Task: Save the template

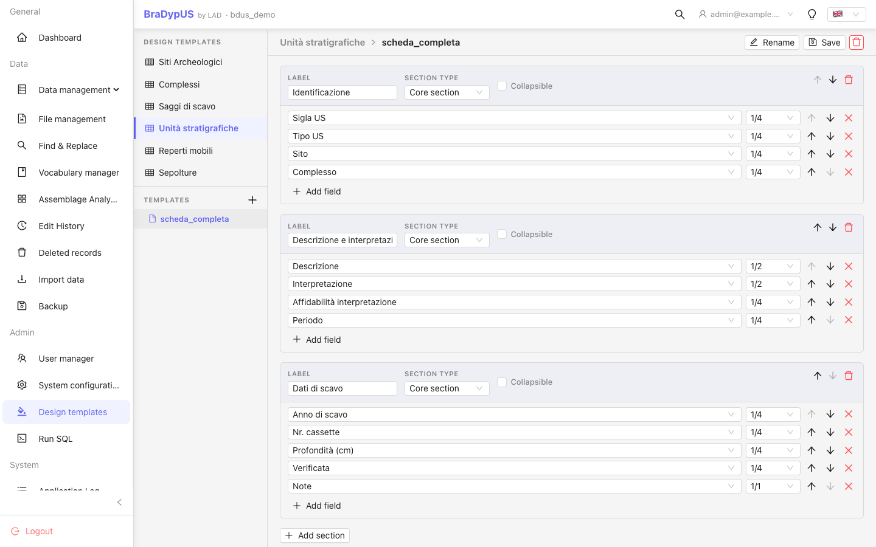Action: pos(824,43)
